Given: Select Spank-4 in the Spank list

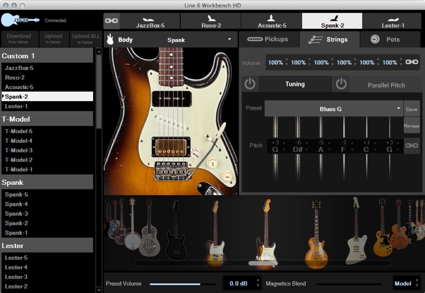Looking at the screenshot, I should (x=47, y=204).
